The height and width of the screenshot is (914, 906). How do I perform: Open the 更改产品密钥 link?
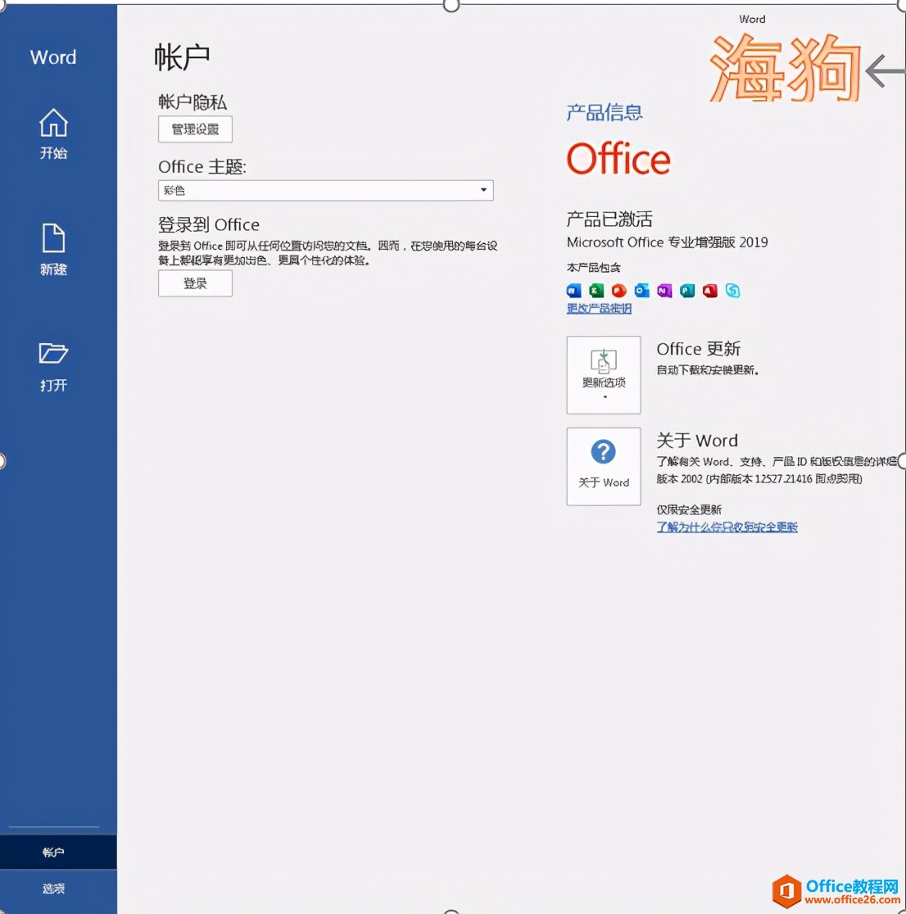click(599, 309)
